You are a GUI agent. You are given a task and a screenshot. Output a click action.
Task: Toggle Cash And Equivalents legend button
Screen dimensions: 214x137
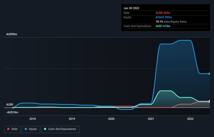coord(60,129)
